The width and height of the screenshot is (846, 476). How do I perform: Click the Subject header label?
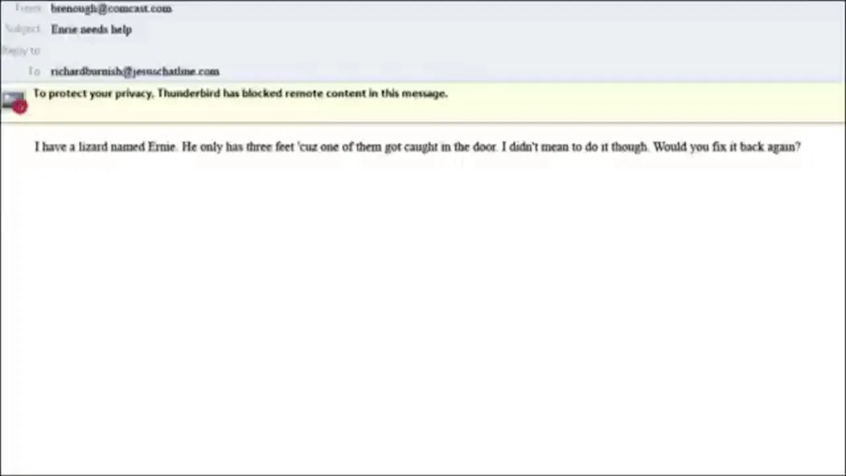pyautogui.click(x=23, y=30)
